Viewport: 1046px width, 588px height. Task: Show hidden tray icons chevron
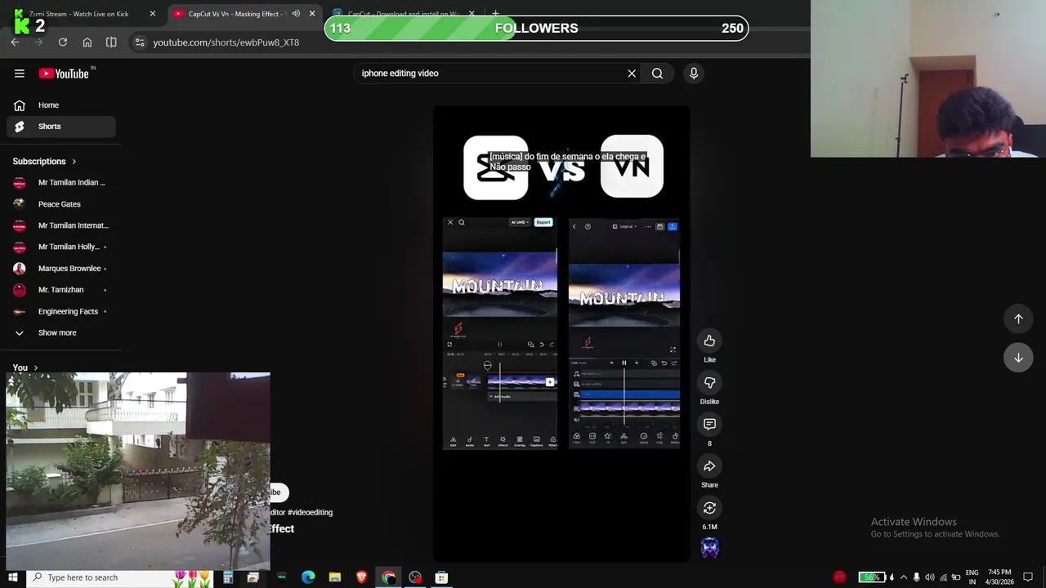904,577
